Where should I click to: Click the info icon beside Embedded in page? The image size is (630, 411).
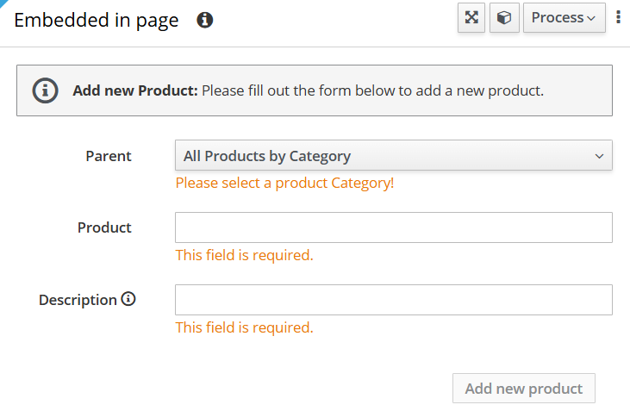pyautogui.click(x=204, y=20)
